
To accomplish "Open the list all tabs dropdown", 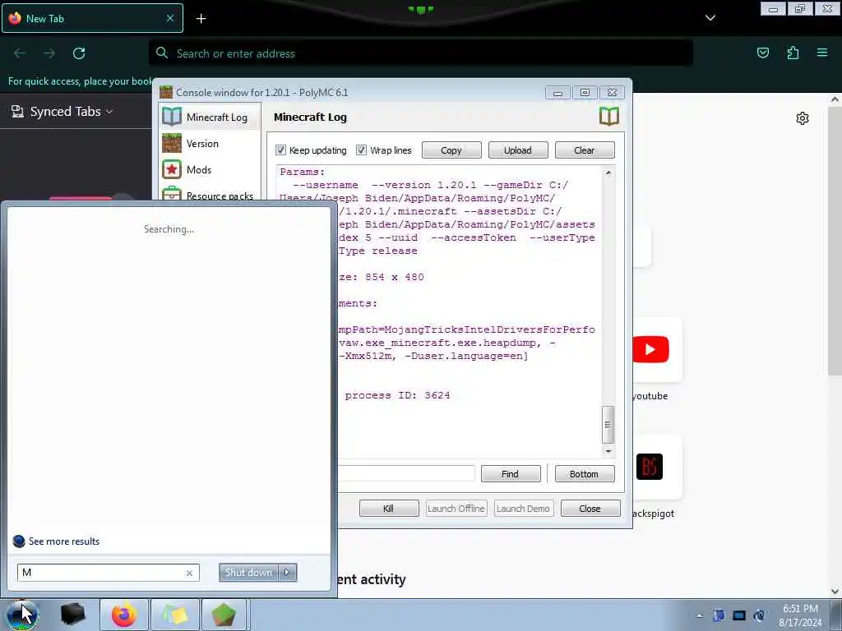I will (x=710, y=18).
